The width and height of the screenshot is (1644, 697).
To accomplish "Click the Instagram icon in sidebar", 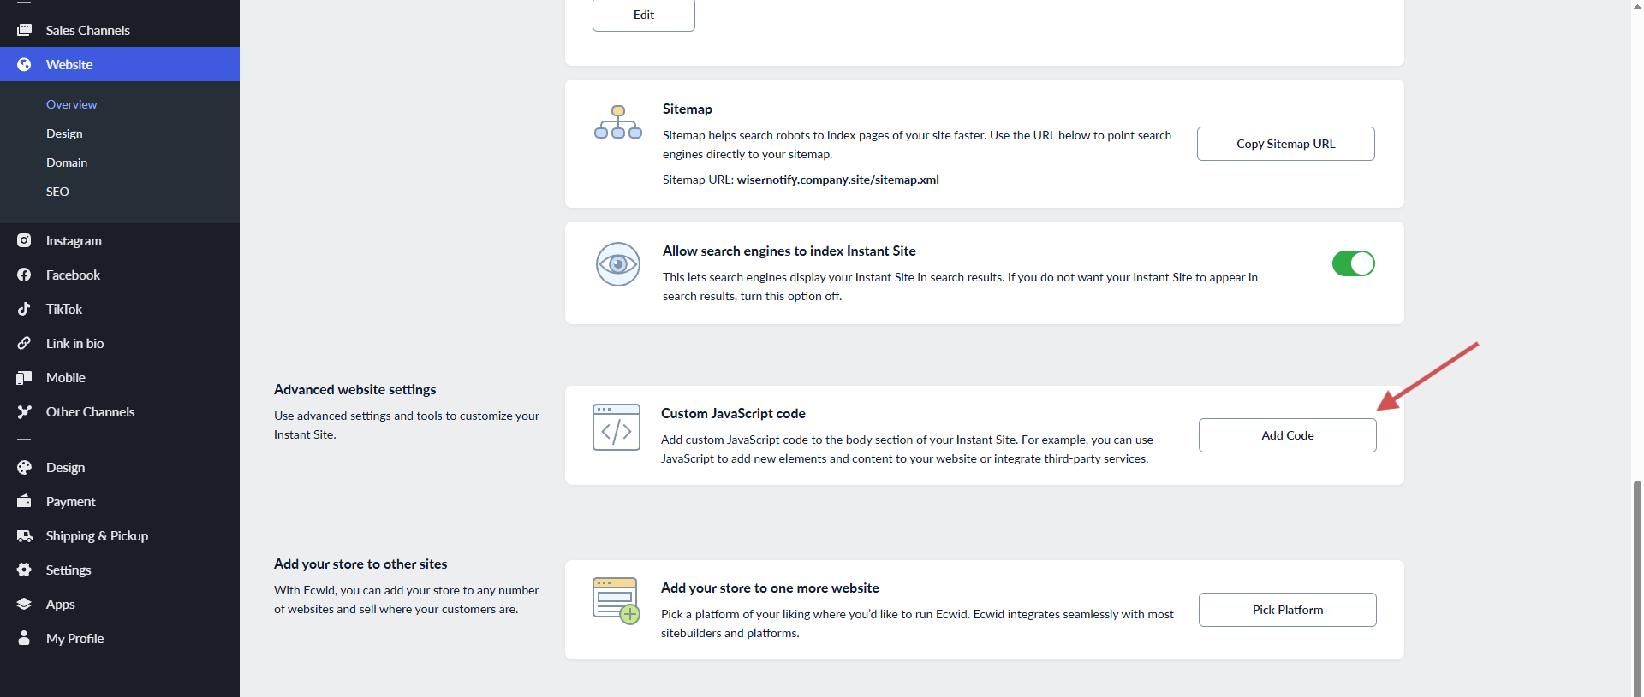I will pos(24,240).
